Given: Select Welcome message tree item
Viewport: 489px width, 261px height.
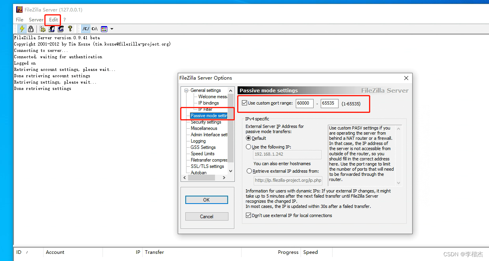Looking at the screenshot, I should point(213,97).
